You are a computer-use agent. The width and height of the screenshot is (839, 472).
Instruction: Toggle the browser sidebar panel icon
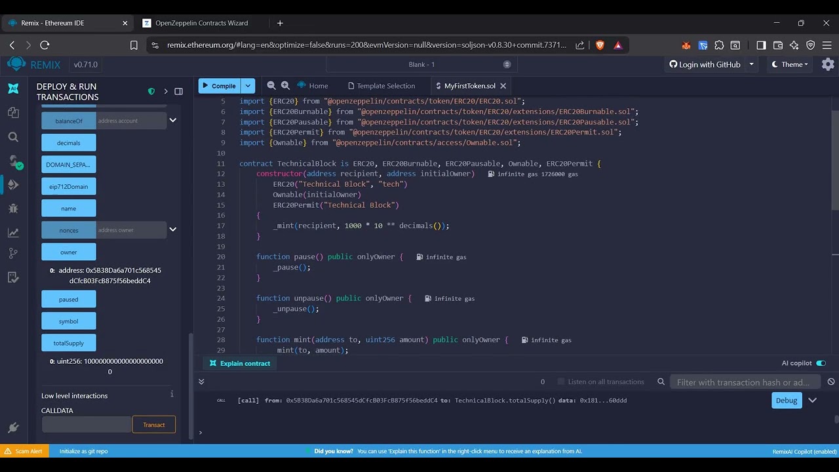click(761, 45)
